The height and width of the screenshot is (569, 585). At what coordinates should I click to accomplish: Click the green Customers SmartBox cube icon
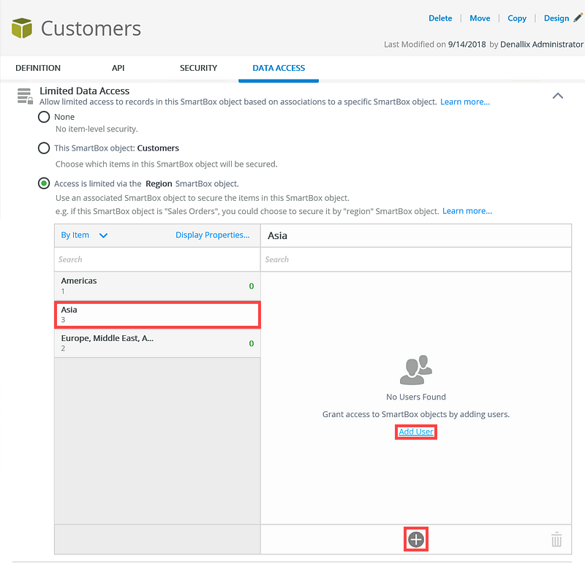pyautogui.click(x=22, y=28)
